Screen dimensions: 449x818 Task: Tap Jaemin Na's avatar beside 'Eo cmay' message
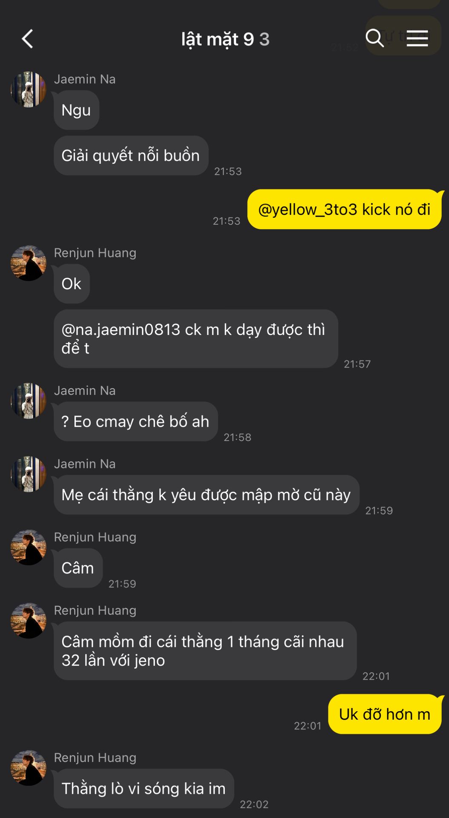tap(29, 400)
